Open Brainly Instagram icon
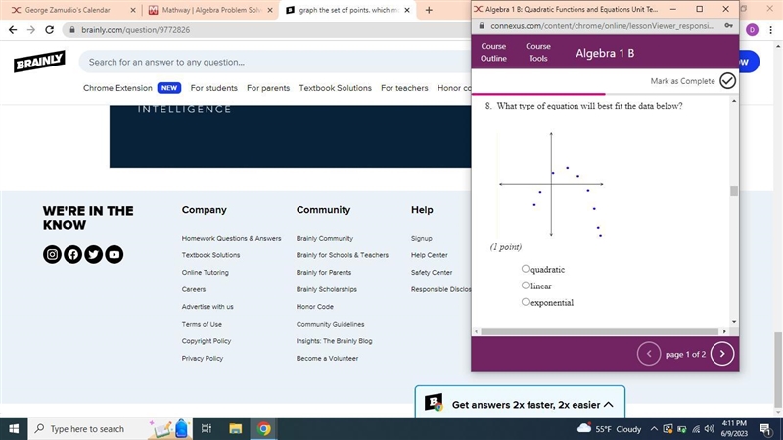 pos(52,254)
